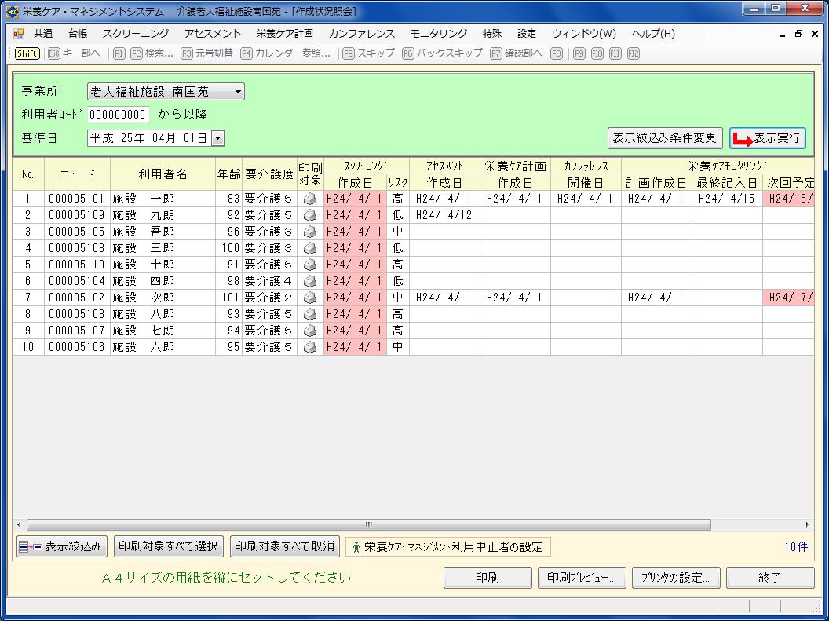829x621 pixels.
Task: Click the 利用者コード input field
Action: [x=118, y=115]
